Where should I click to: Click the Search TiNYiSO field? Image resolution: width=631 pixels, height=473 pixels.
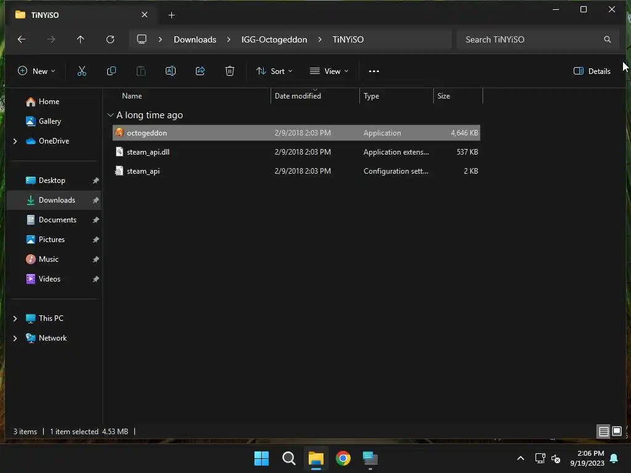point(537,39)
